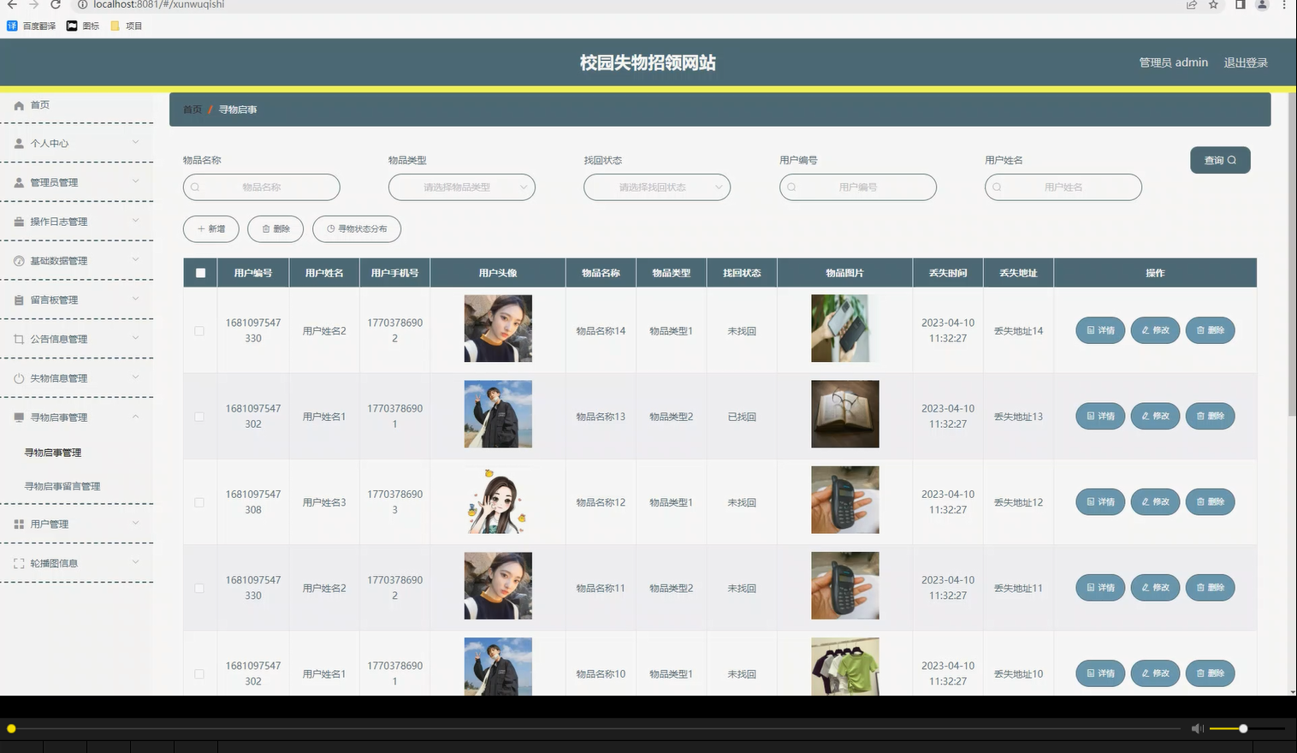This screenshot has width=1297, height=753.
Task: Check the row for 物品名称13
Action: pos(199,417)
